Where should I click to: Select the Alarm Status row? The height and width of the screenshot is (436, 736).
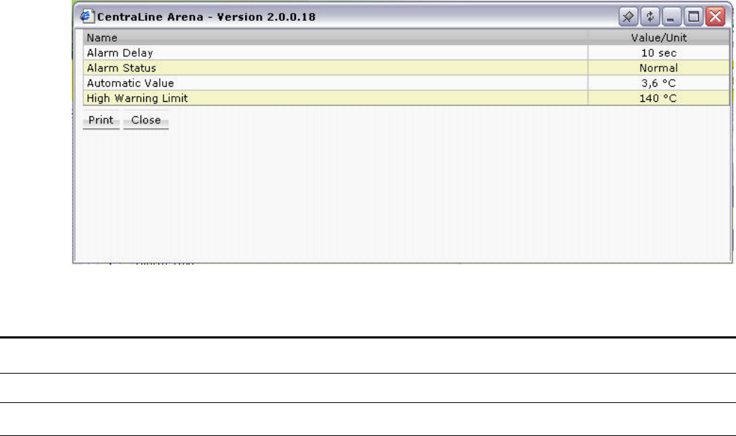coord(406,67)
